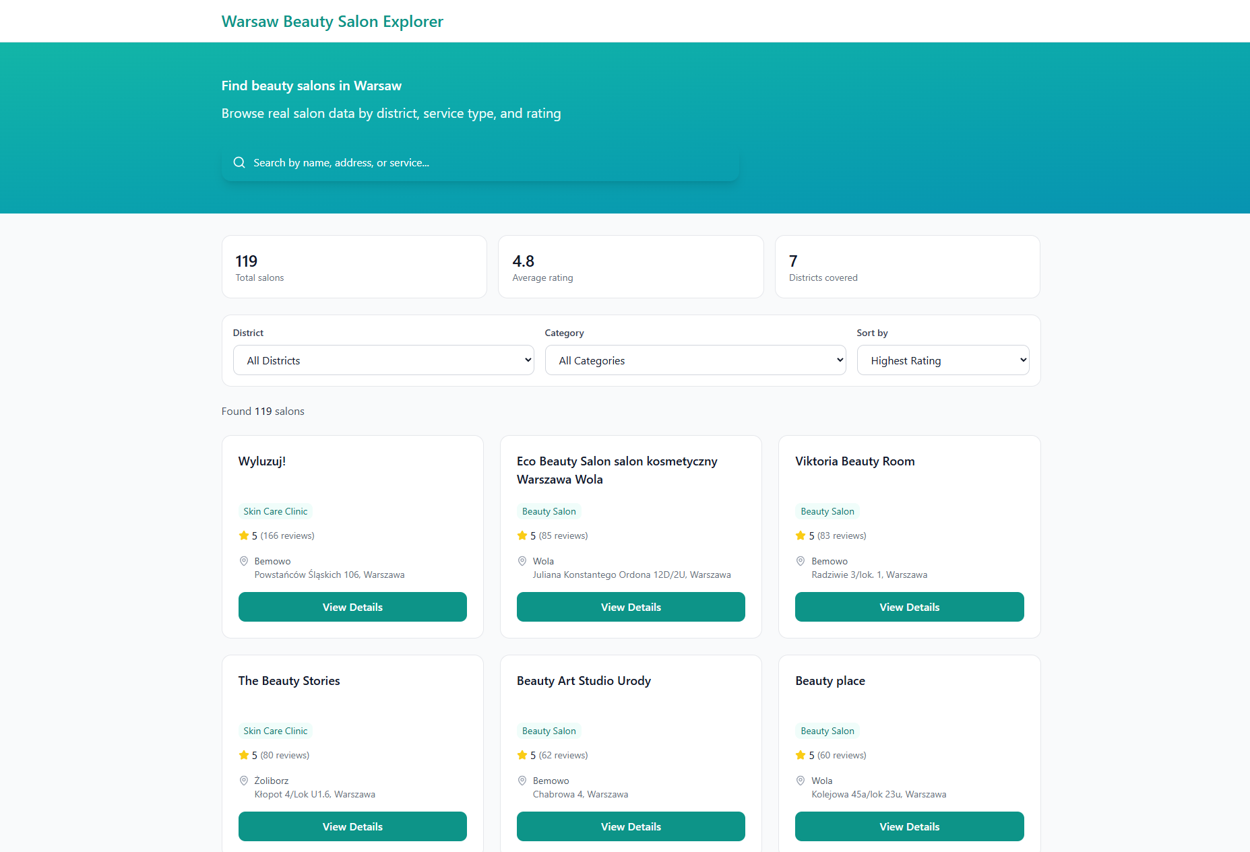This screenshot has height=852, width=1250.
Task: Click the 4.8 Average rating stat card
Action: click(631, 267)
